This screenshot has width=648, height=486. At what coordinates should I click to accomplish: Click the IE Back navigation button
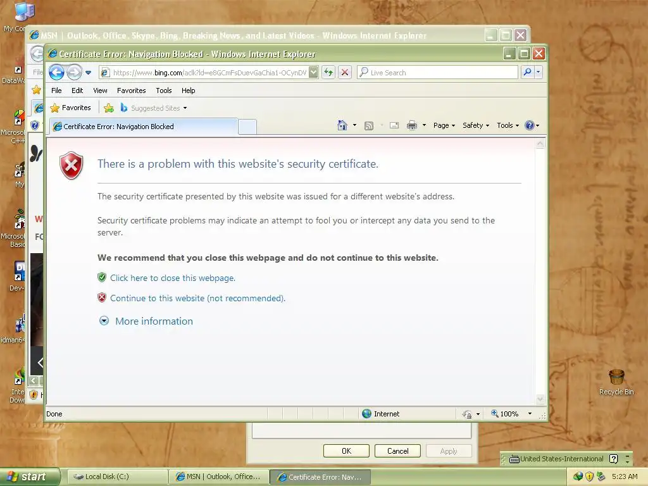click(x=56, y=72)
